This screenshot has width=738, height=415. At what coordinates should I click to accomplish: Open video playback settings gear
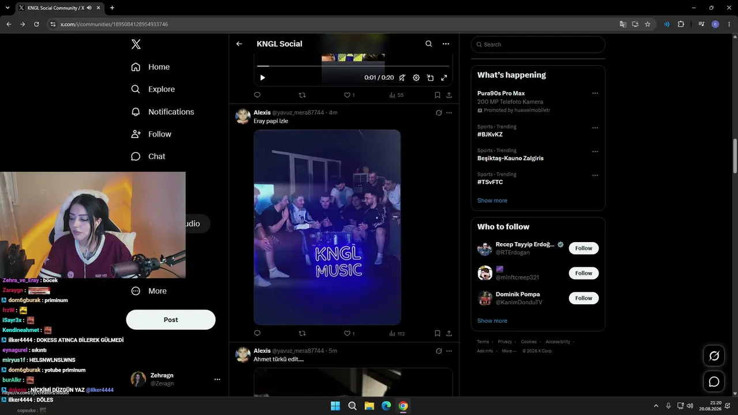click(416, 78)
